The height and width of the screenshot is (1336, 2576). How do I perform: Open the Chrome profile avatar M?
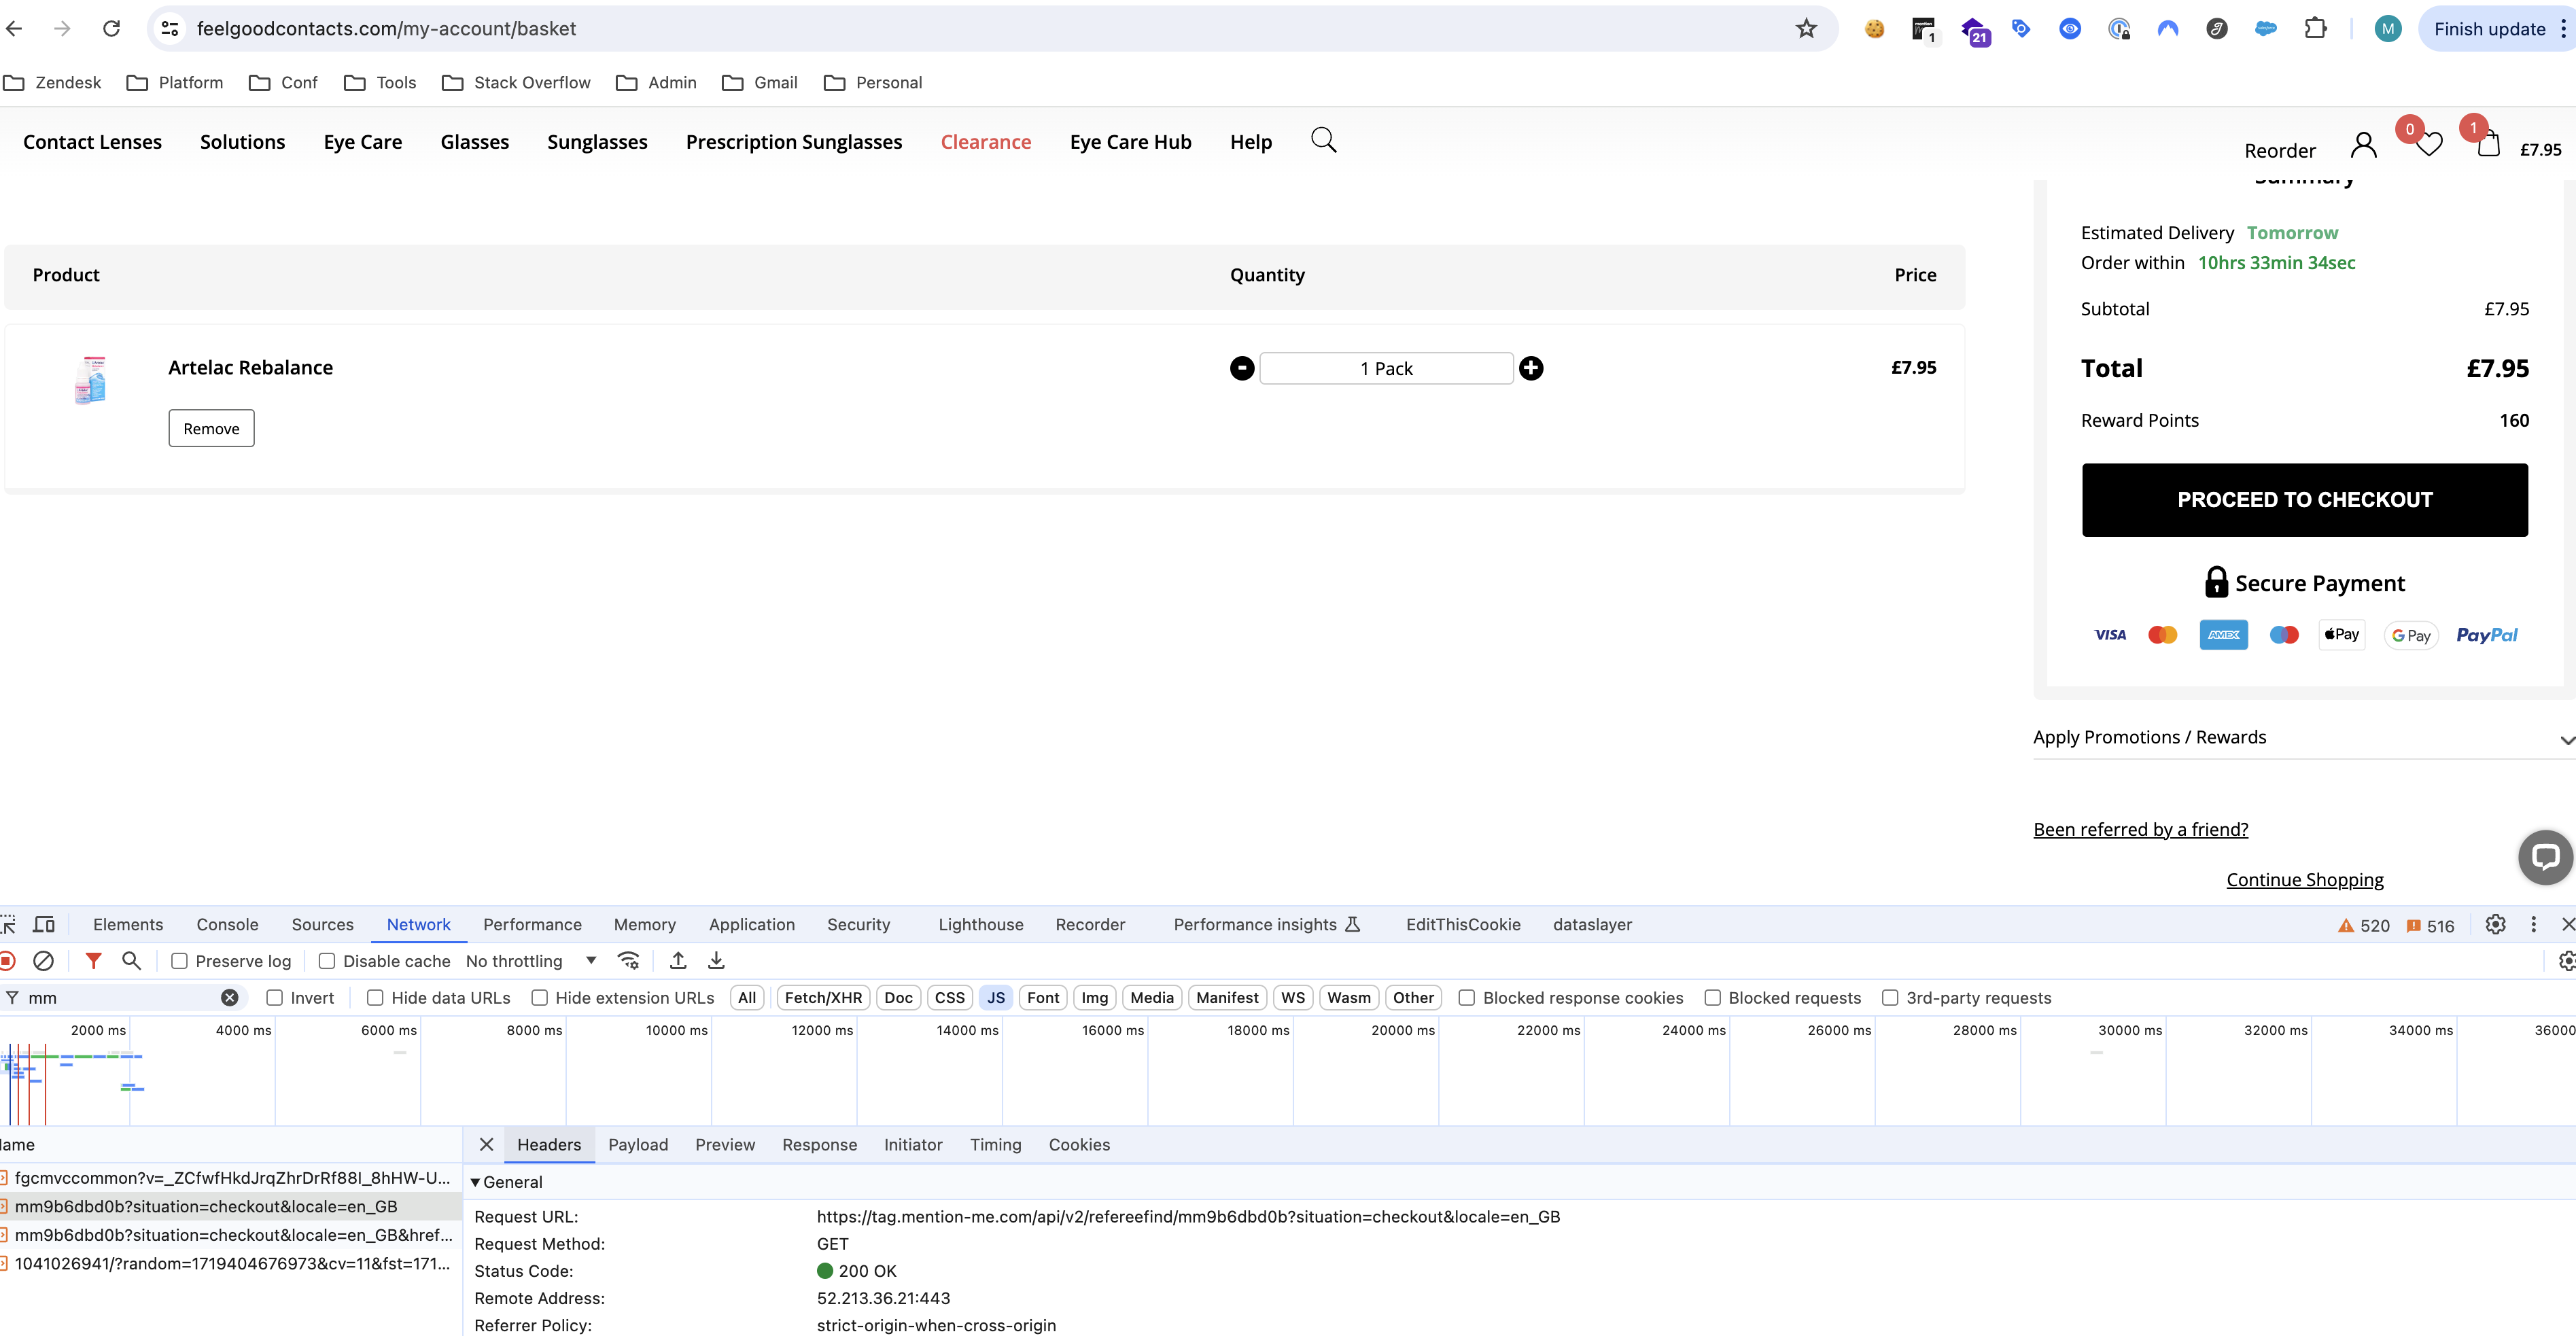point(2388,28)
